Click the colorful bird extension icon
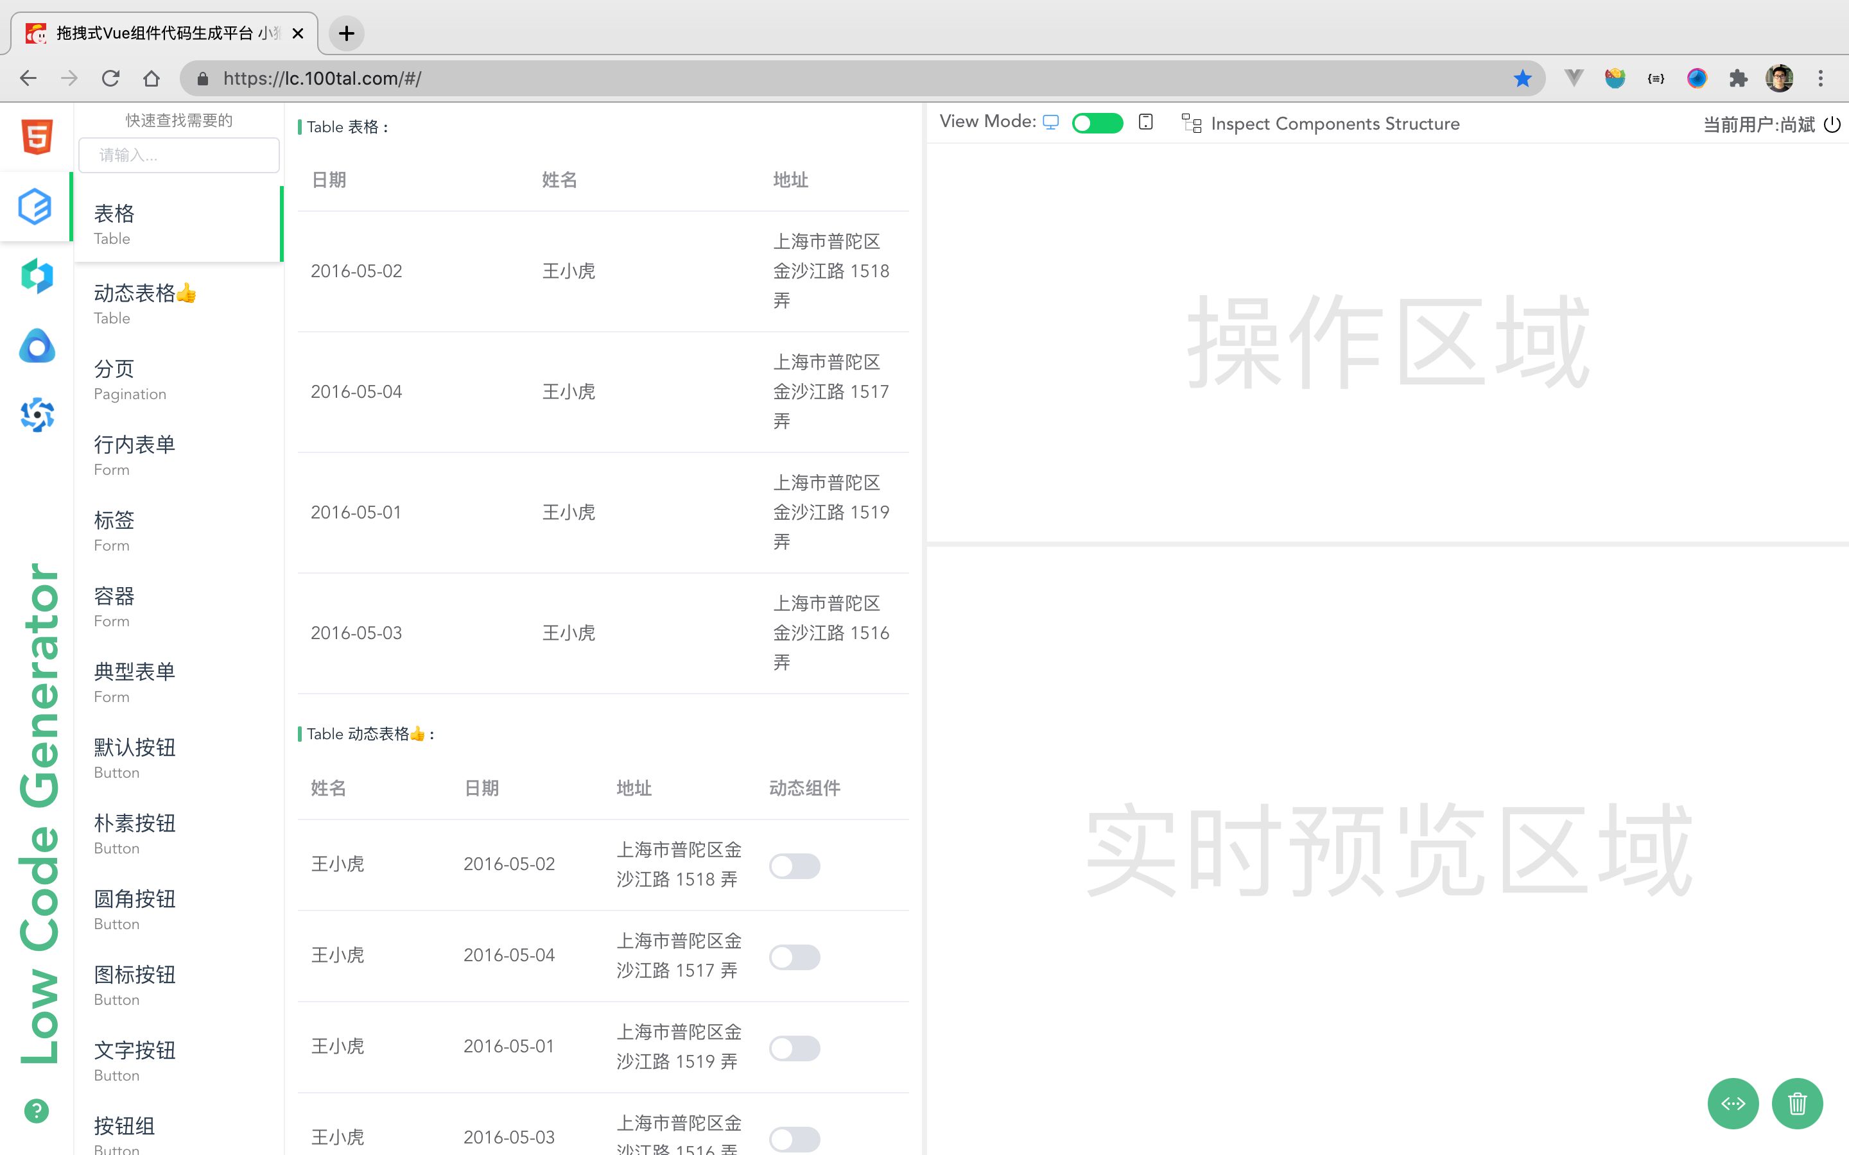 coord(1615,78)
